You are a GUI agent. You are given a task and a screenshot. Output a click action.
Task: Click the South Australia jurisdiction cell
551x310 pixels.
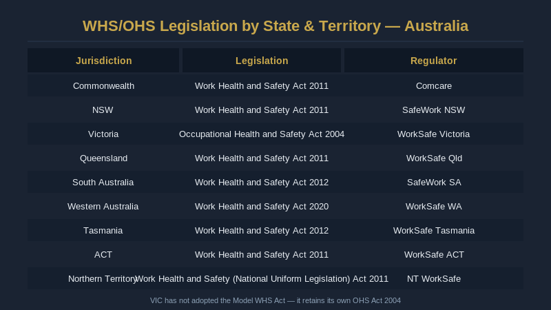(x=103, y=183)
